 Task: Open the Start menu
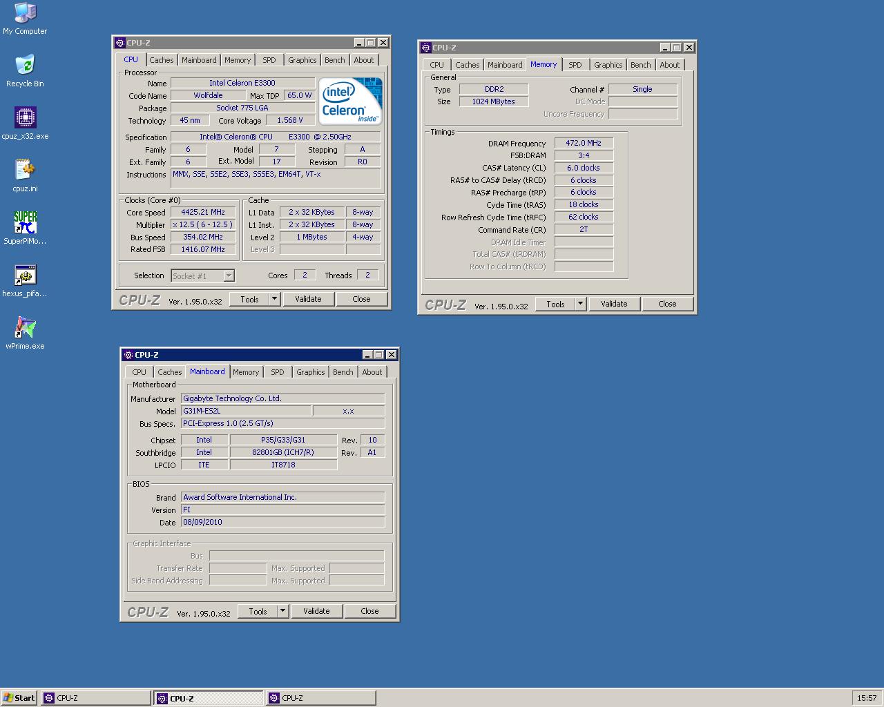[19, 698]
